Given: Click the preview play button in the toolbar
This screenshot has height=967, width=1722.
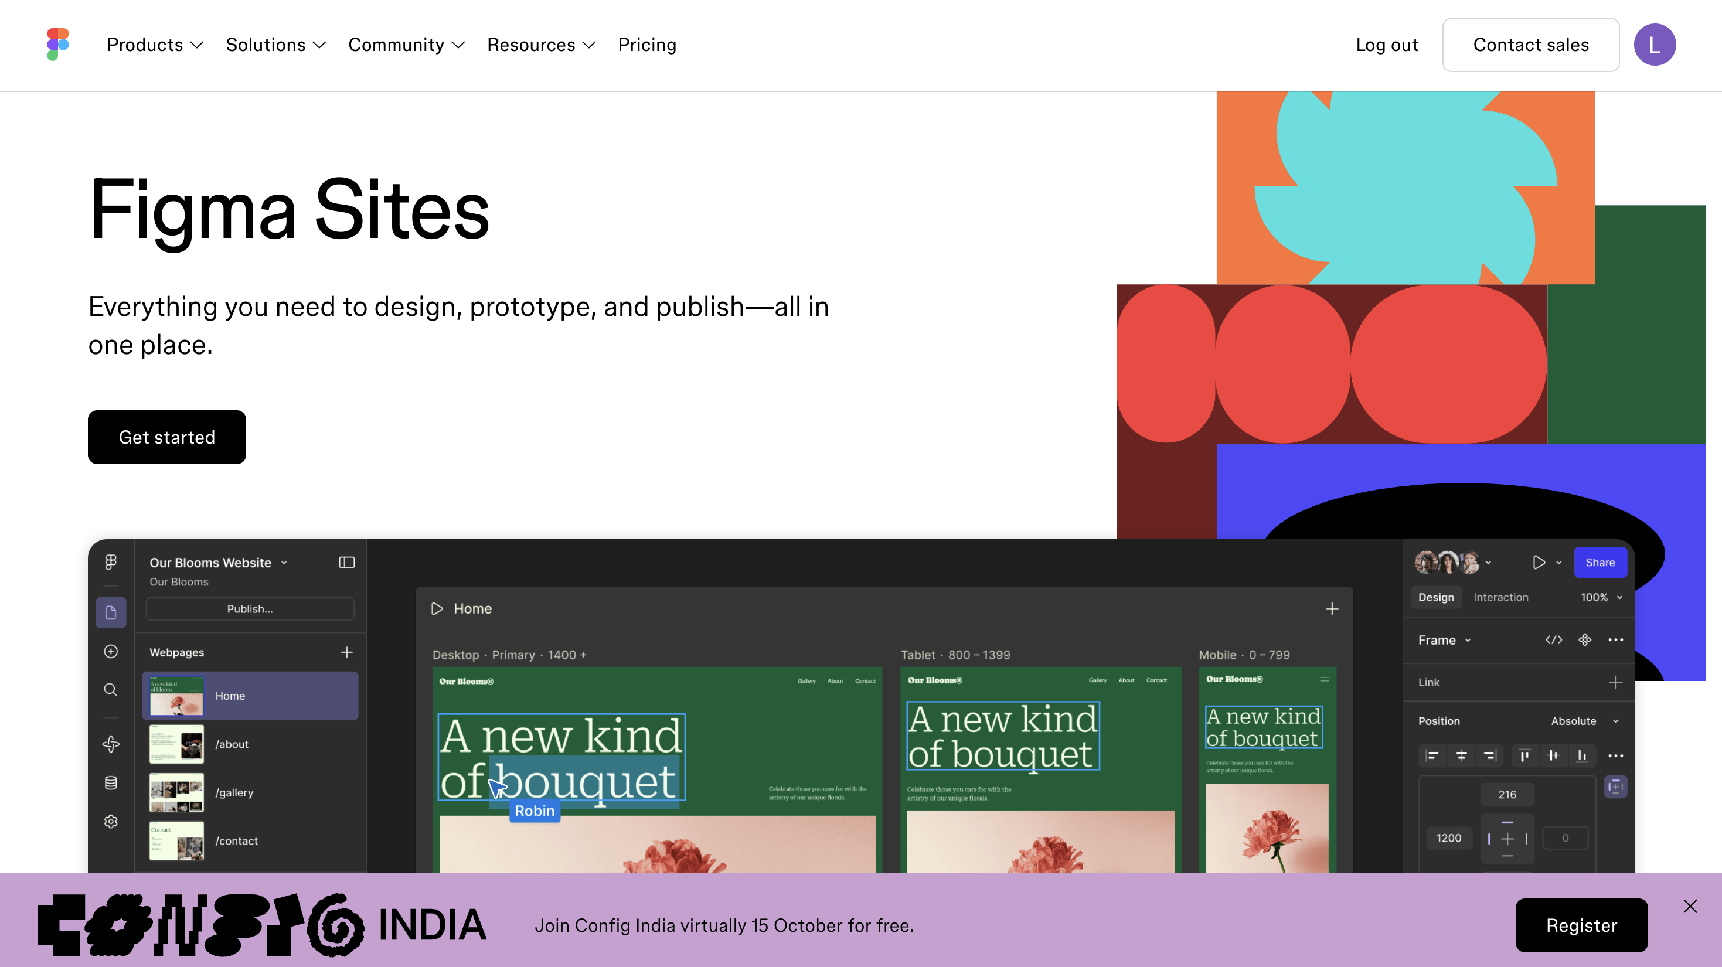Looking at the screenshot, I should pyautogui.click(x=1539, y=563).
